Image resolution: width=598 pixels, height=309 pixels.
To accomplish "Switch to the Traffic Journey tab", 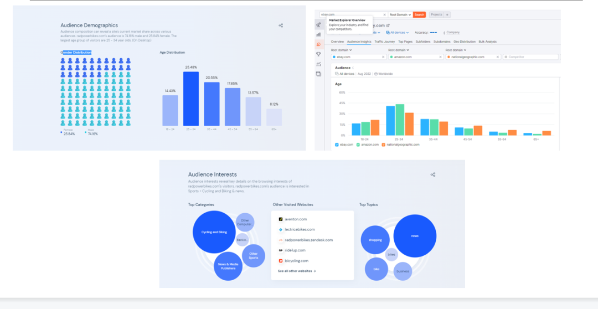I will pyautogui.click(x=384, y=42).
